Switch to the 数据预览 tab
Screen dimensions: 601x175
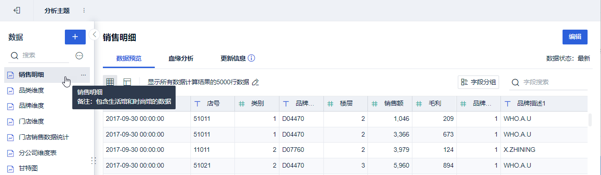point(129,58)
